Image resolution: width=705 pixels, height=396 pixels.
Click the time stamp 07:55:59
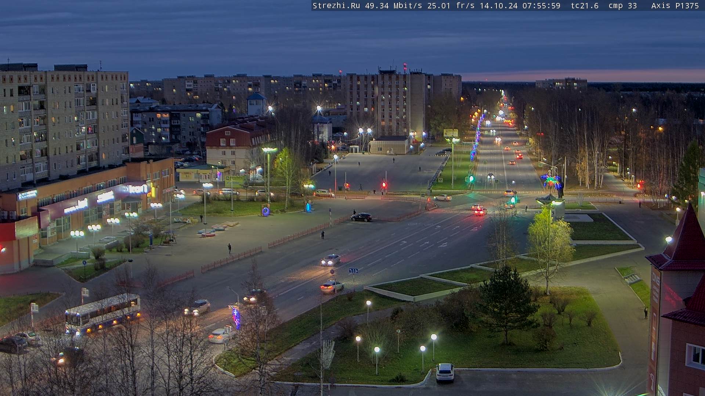pyautogui.click(x=541, y=5)
